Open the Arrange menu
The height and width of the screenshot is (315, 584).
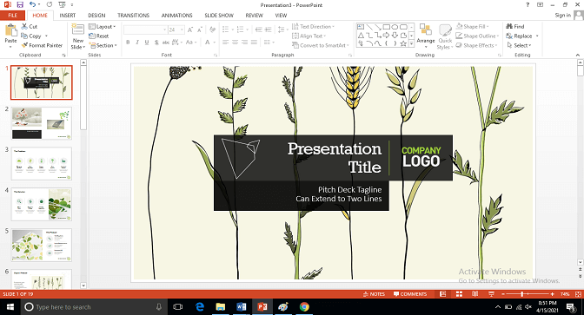tap(426, 36)
